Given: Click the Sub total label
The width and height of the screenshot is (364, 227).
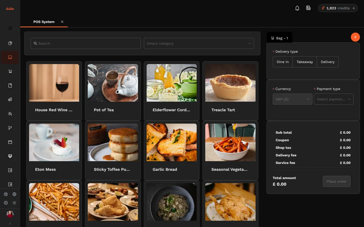Looking at the screenshot, I should (x=283, y=133).
